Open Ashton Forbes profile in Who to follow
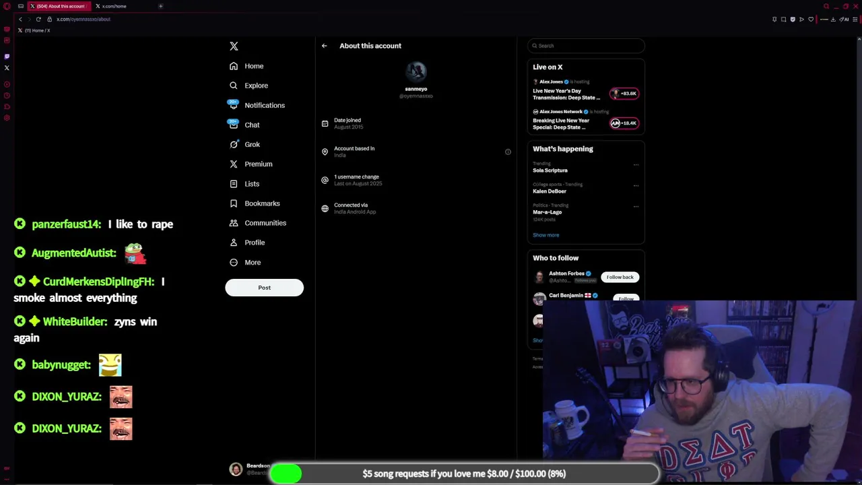The width and height of the screenshot is (862, 485). (x=566, y=273)
